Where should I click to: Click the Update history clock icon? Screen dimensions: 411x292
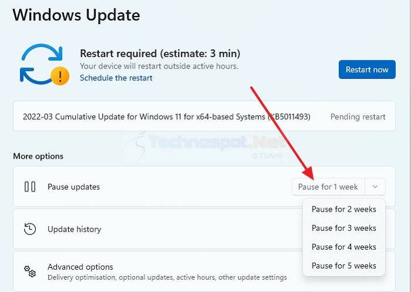30,229
